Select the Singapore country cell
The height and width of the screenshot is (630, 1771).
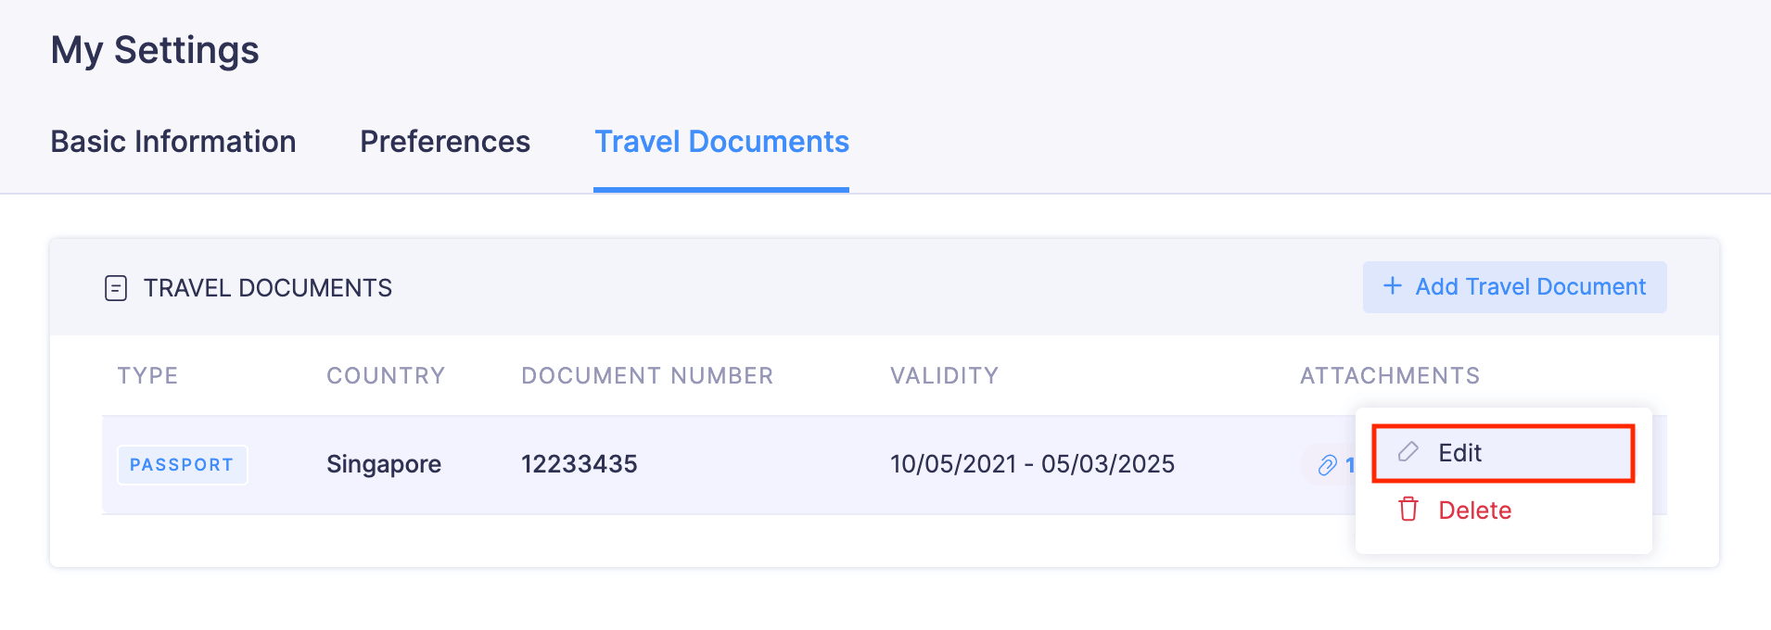tap(384, 464)
